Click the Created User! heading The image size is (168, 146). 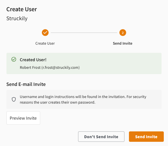click(x=33, y=60)
